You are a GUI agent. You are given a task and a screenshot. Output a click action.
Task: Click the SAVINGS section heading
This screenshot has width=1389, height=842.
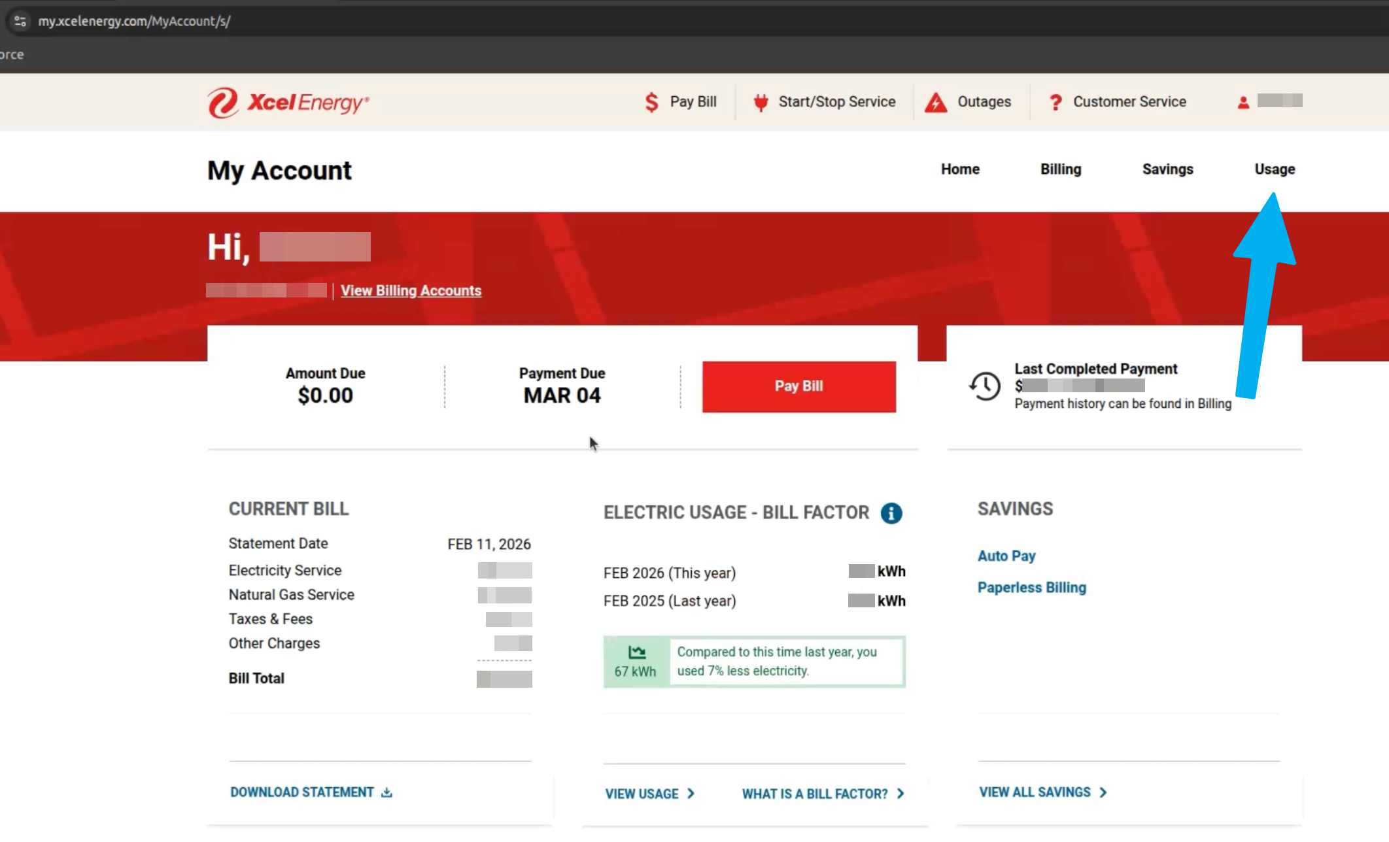pos(1015,509)
